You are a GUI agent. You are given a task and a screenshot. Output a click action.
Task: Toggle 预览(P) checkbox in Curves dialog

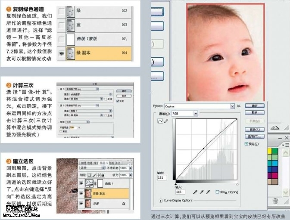[246, 144]
